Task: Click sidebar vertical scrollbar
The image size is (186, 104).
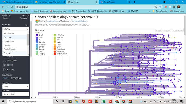Action: click(x=31, y=39)
